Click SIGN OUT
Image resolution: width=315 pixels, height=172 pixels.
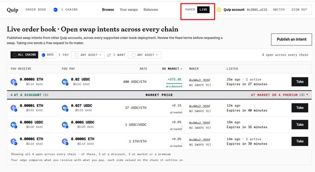299,9
